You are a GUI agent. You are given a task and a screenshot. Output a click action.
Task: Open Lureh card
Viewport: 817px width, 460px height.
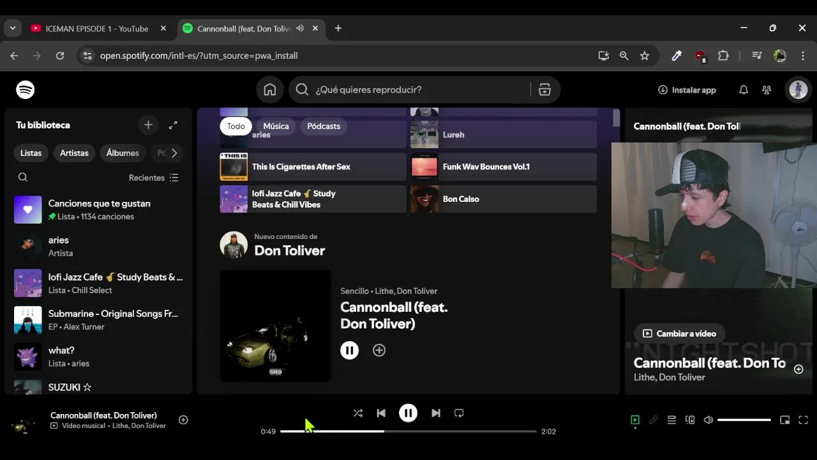(x=504, y=135)
